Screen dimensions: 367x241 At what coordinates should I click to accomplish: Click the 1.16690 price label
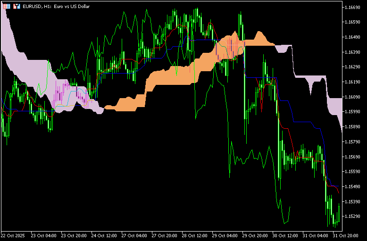coord(353,7)
